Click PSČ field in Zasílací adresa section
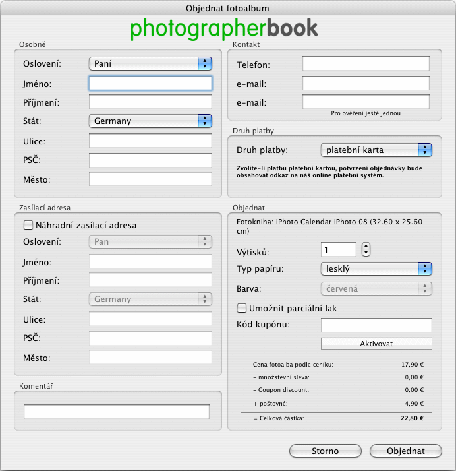Screen dimensions: 456x471 pyautogui.click(x=150, y=338)
